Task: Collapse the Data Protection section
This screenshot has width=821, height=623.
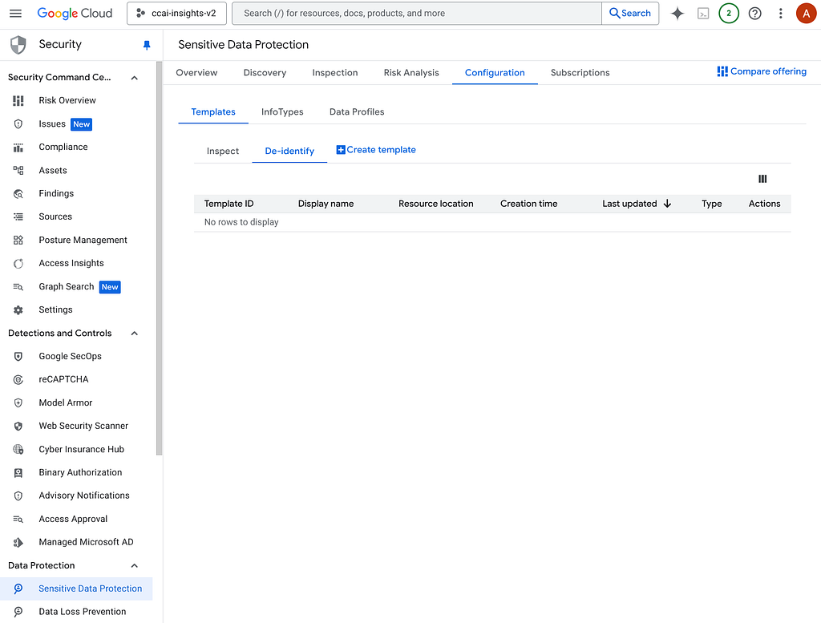Action: [x=134, y=565]
